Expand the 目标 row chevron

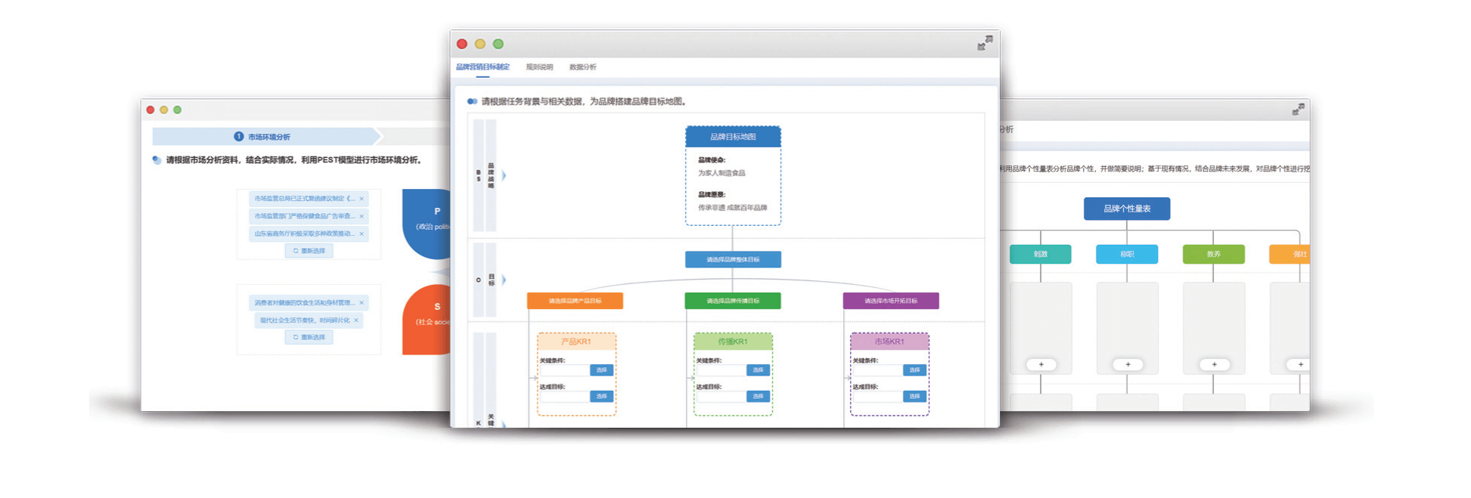click(504, 280)
